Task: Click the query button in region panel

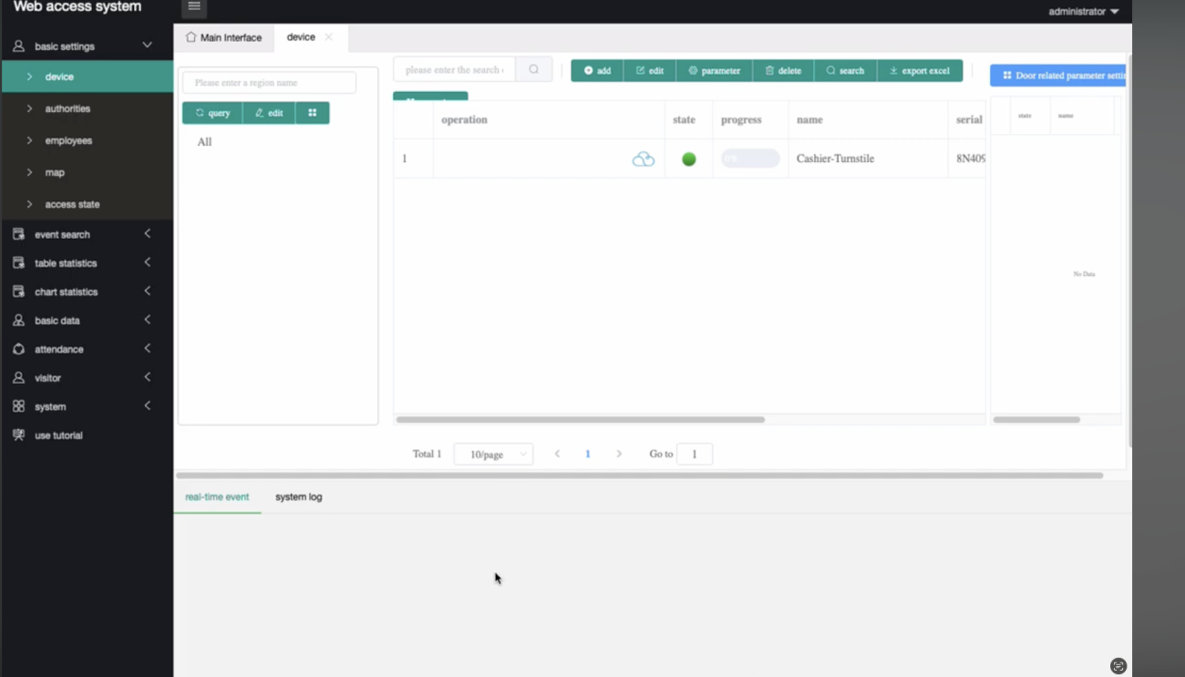Action: 211,112
